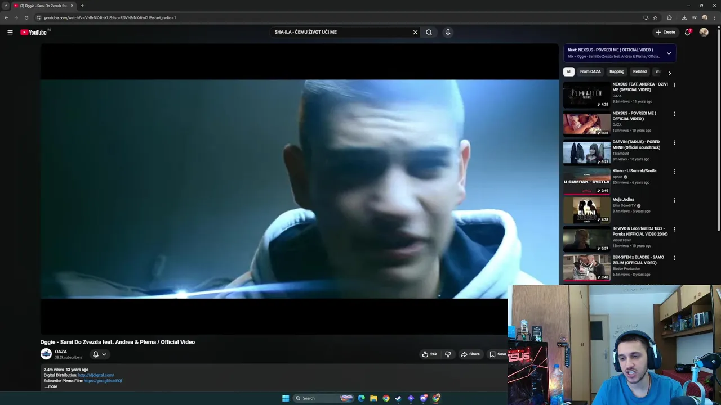Open the YouTube hamburger guide menu

(10, 32)
